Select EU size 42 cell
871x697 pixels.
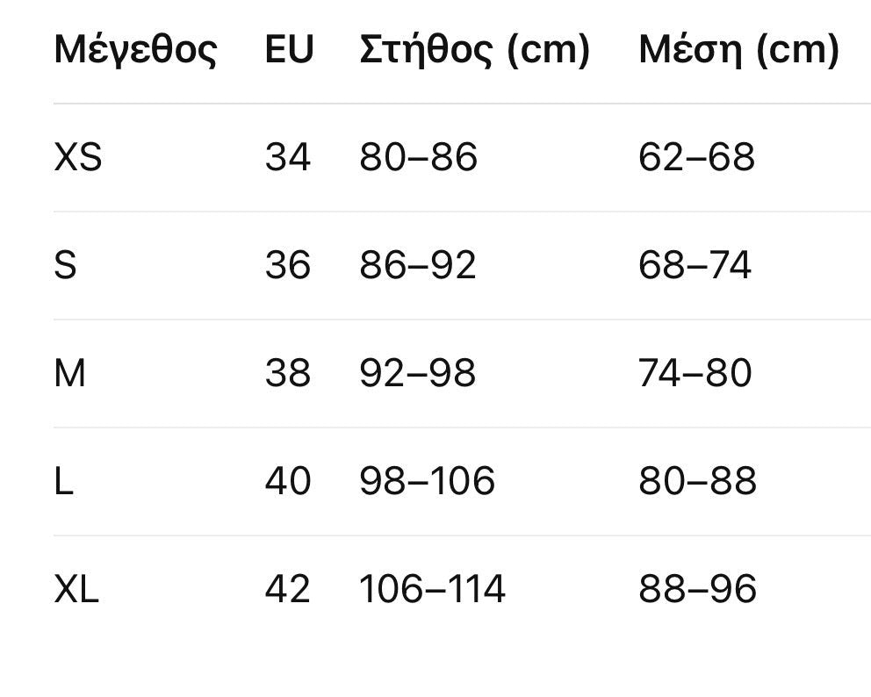[288, 589]
